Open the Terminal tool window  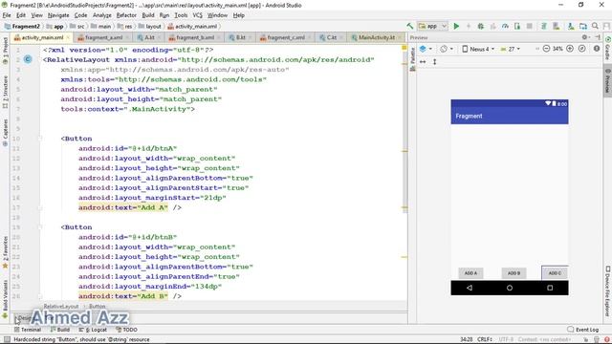point(28,330)
